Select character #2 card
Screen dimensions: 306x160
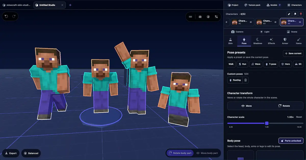[242, 22]
